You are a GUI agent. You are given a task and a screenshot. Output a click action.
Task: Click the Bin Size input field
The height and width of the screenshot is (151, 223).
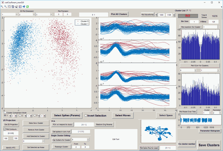coord(194,21)
